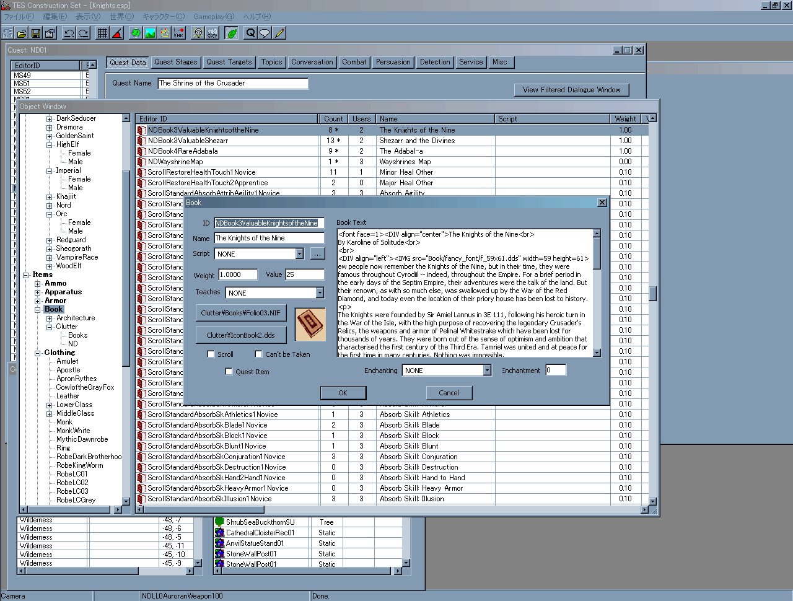
Task: Click the Path Grid editing icon
Action: tap(165, 33)
